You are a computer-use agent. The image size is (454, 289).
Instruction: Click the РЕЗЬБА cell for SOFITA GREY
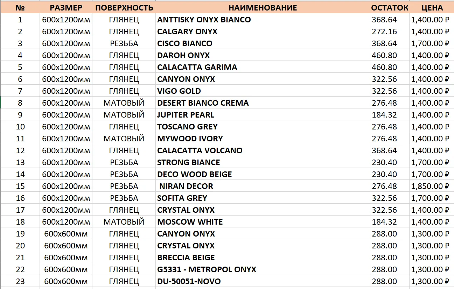click(x=124, y=198)
